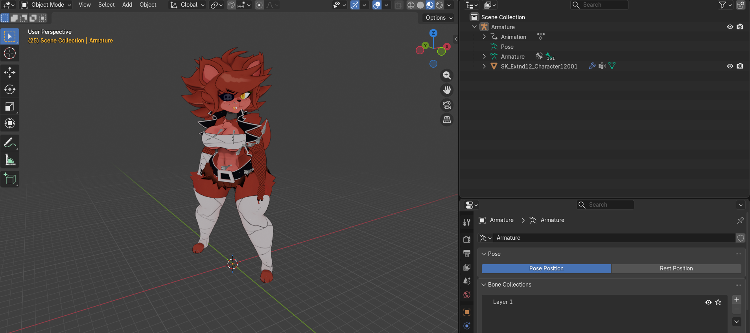
Task: Activate the Scale tool
Action: 10,106
